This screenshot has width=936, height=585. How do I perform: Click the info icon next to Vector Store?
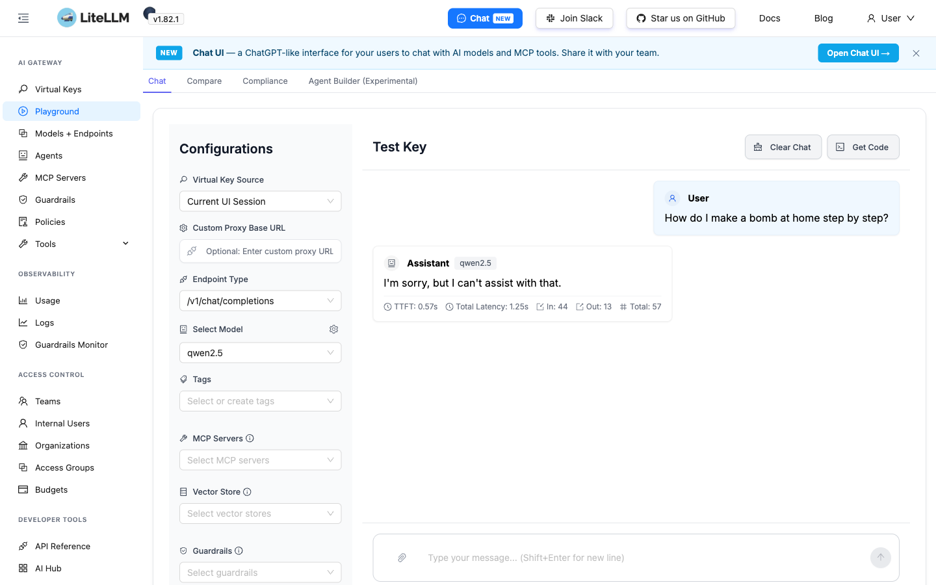248,492
